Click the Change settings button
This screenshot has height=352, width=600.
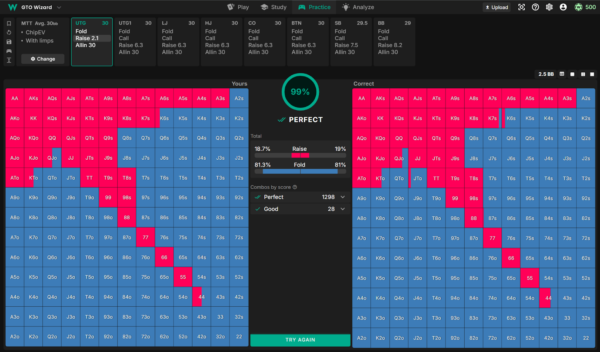pyautogui.click(x=43, y=59)
